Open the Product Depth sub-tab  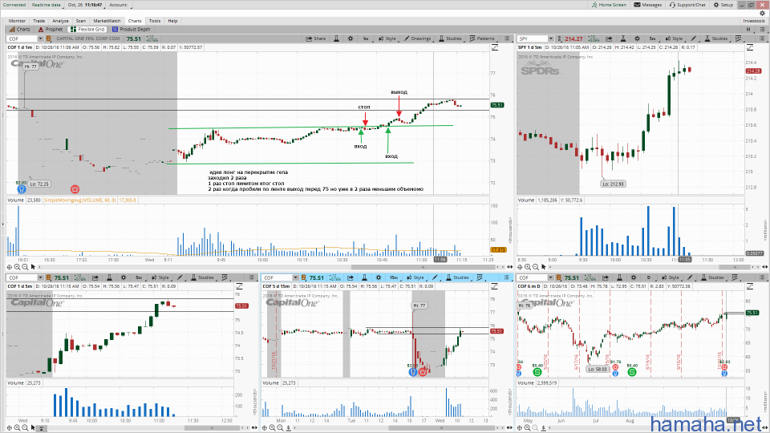coord(131,30)
